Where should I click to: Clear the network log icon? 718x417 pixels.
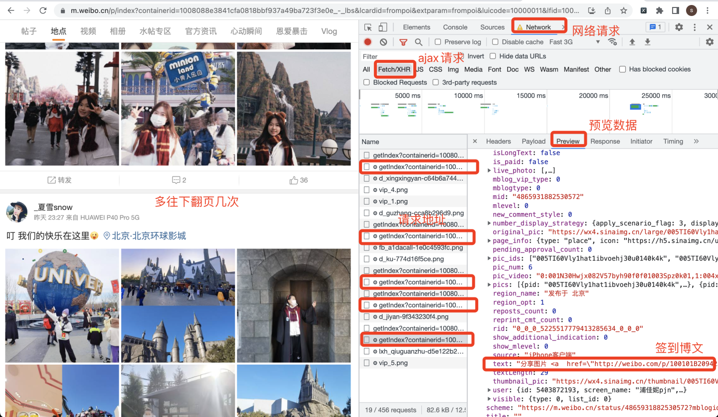click(383, 42)
